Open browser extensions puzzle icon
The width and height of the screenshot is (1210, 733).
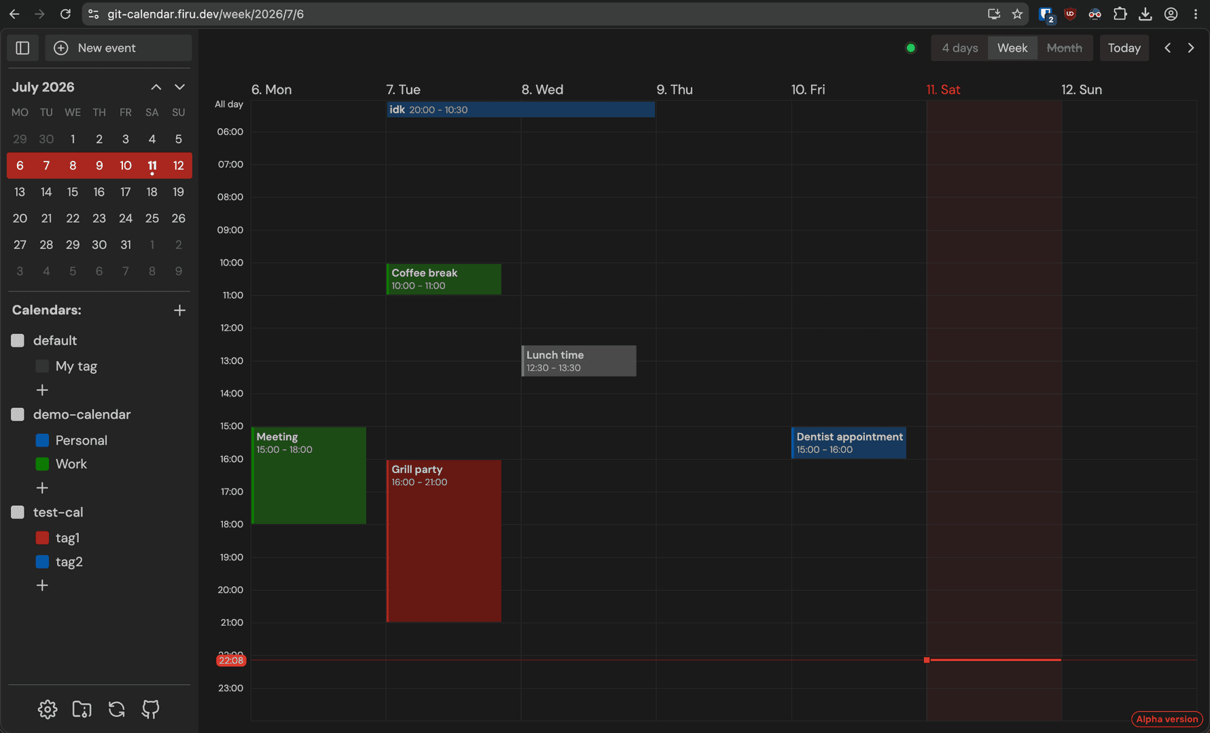click(x=1120, y=14)
